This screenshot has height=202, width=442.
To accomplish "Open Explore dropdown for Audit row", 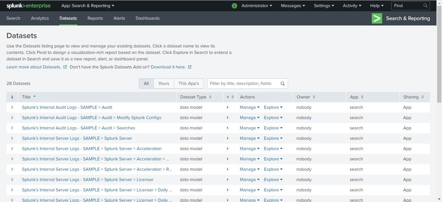I will pos(273,107).
